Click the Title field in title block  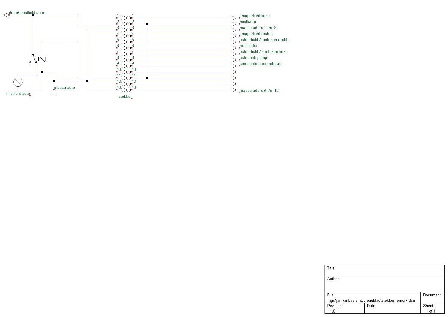[x=384, y=270]
